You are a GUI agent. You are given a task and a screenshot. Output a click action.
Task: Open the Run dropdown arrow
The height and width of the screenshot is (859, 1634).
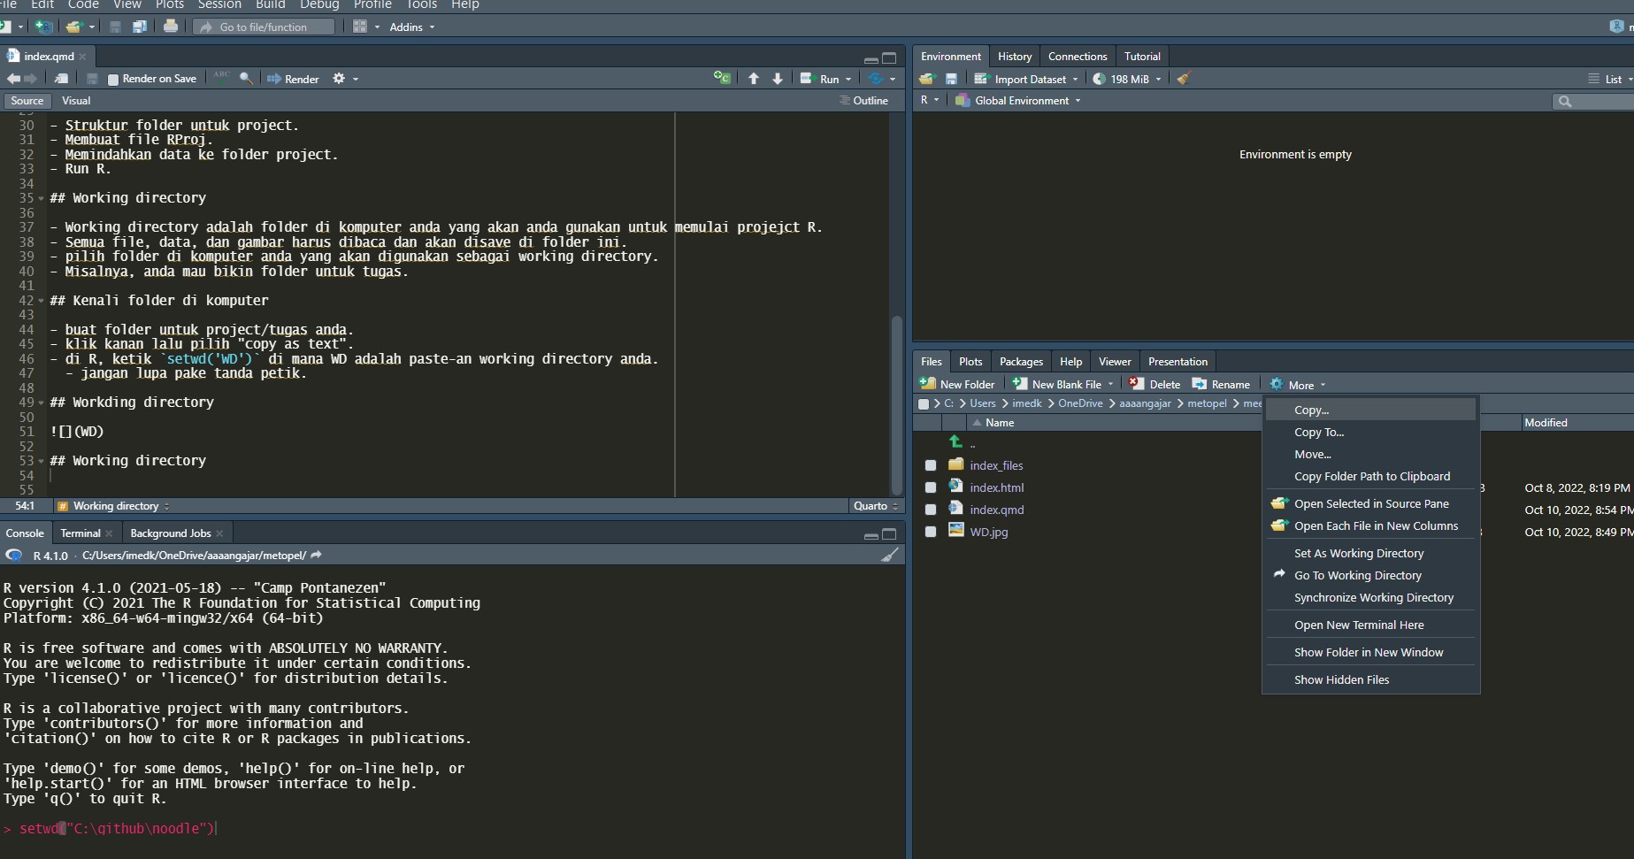pos(848,79)
